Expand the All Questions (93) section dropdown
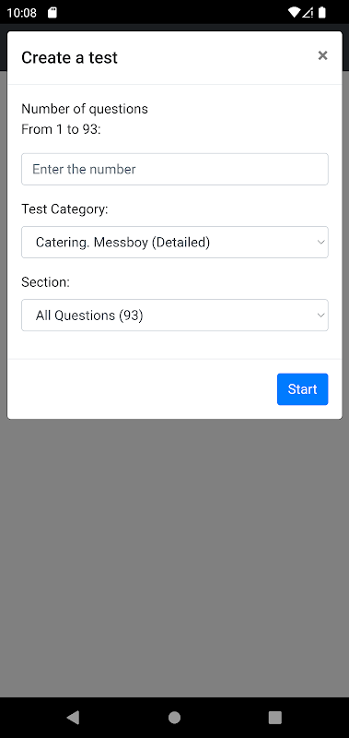Viewport: 349px width, 738px height. [175, 315]
